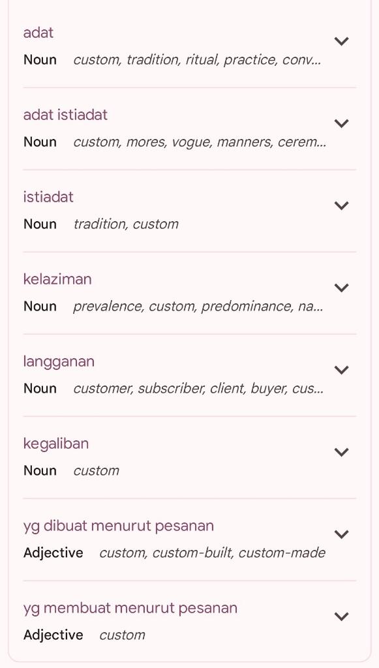Expand 'yg dibuat menurut pesanan' details
This screenshot has height=668, width=379.
pyautogui.click(x=341, y=534)
